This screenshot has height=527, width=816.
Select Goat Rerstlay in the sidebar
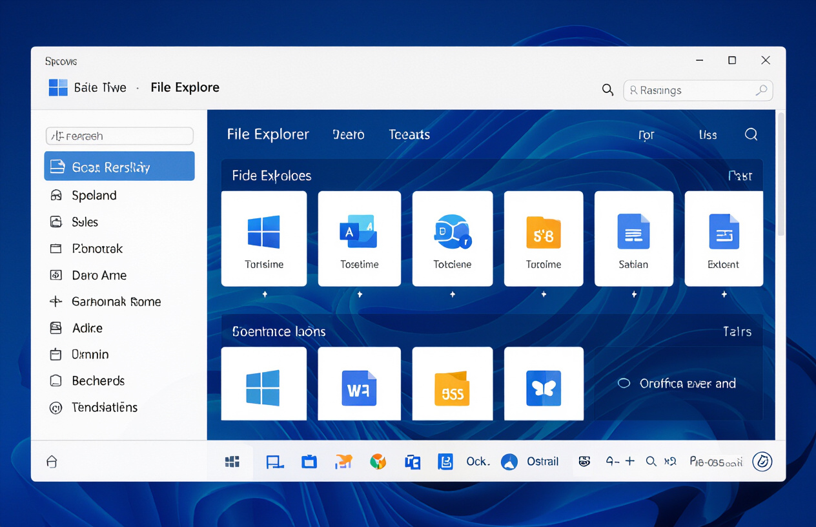coord(119,167)
